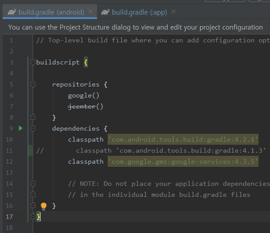Click the Top-level build file comment

point(153,41)
